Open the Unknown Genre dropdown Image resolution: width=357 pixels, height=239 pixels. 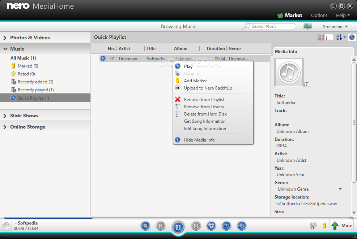pyautogui.click(x=340, y=189)
